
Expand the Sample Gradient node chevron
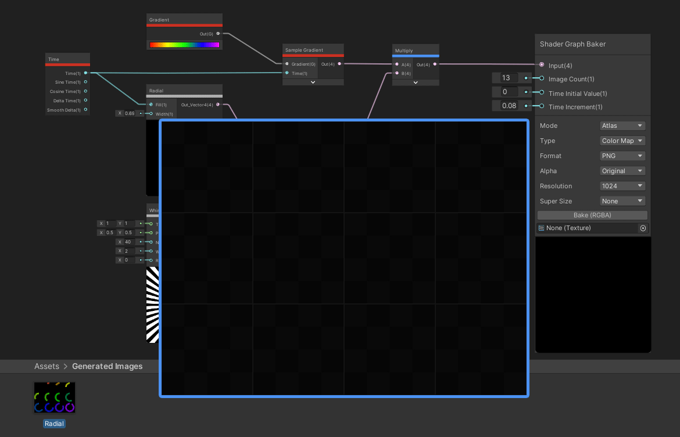click(x=313, y=83)
